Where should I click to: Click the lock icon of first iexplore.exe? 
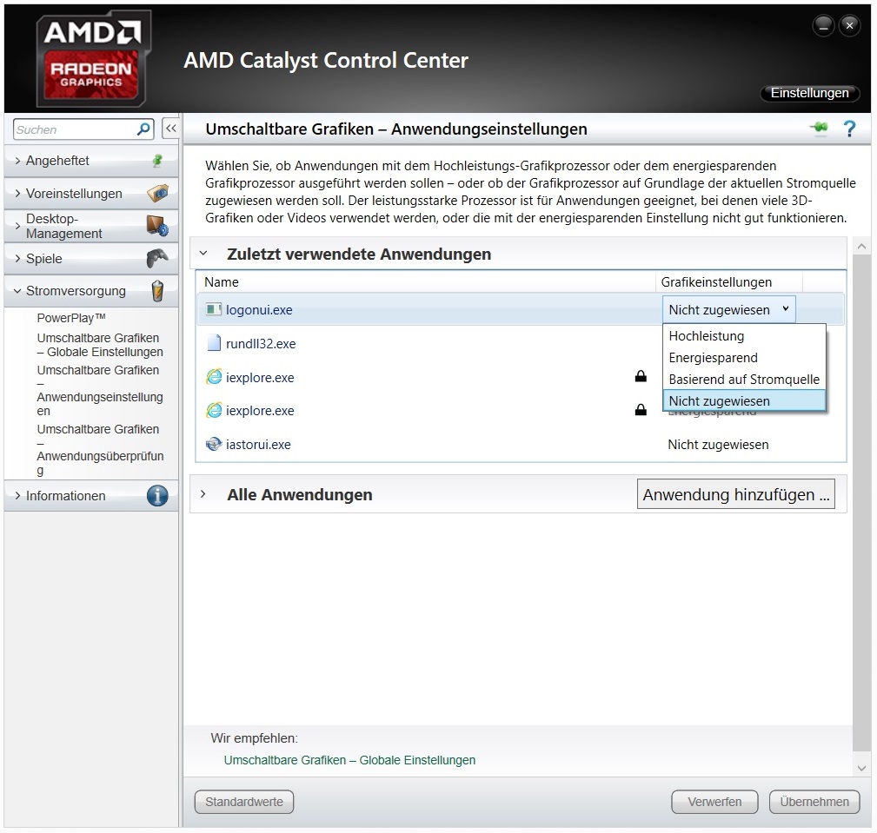click(x=641, y=377)
